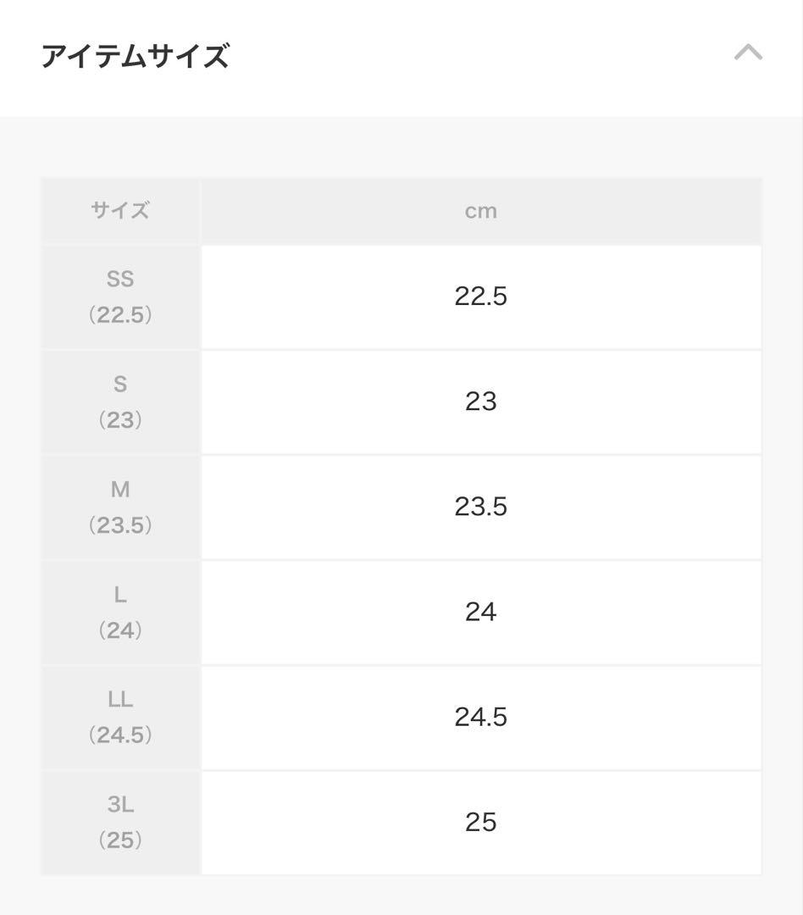Select the 25 cm value cell
Viewport: 803px width, 915px height.
point(480,823)
